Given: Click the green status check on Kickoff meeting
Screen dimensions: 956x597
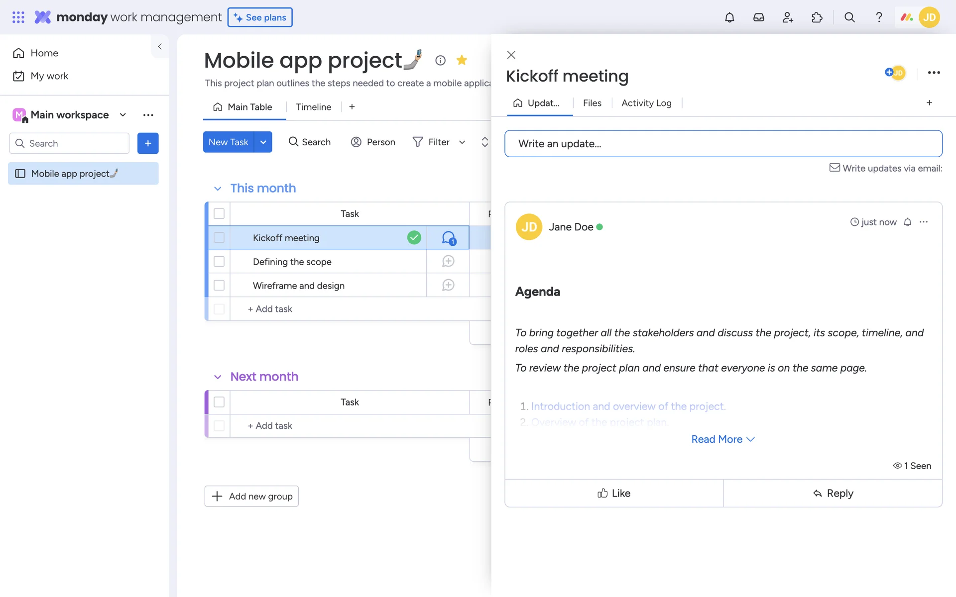Looking at the screenshot, I should [x=414, y=238].
